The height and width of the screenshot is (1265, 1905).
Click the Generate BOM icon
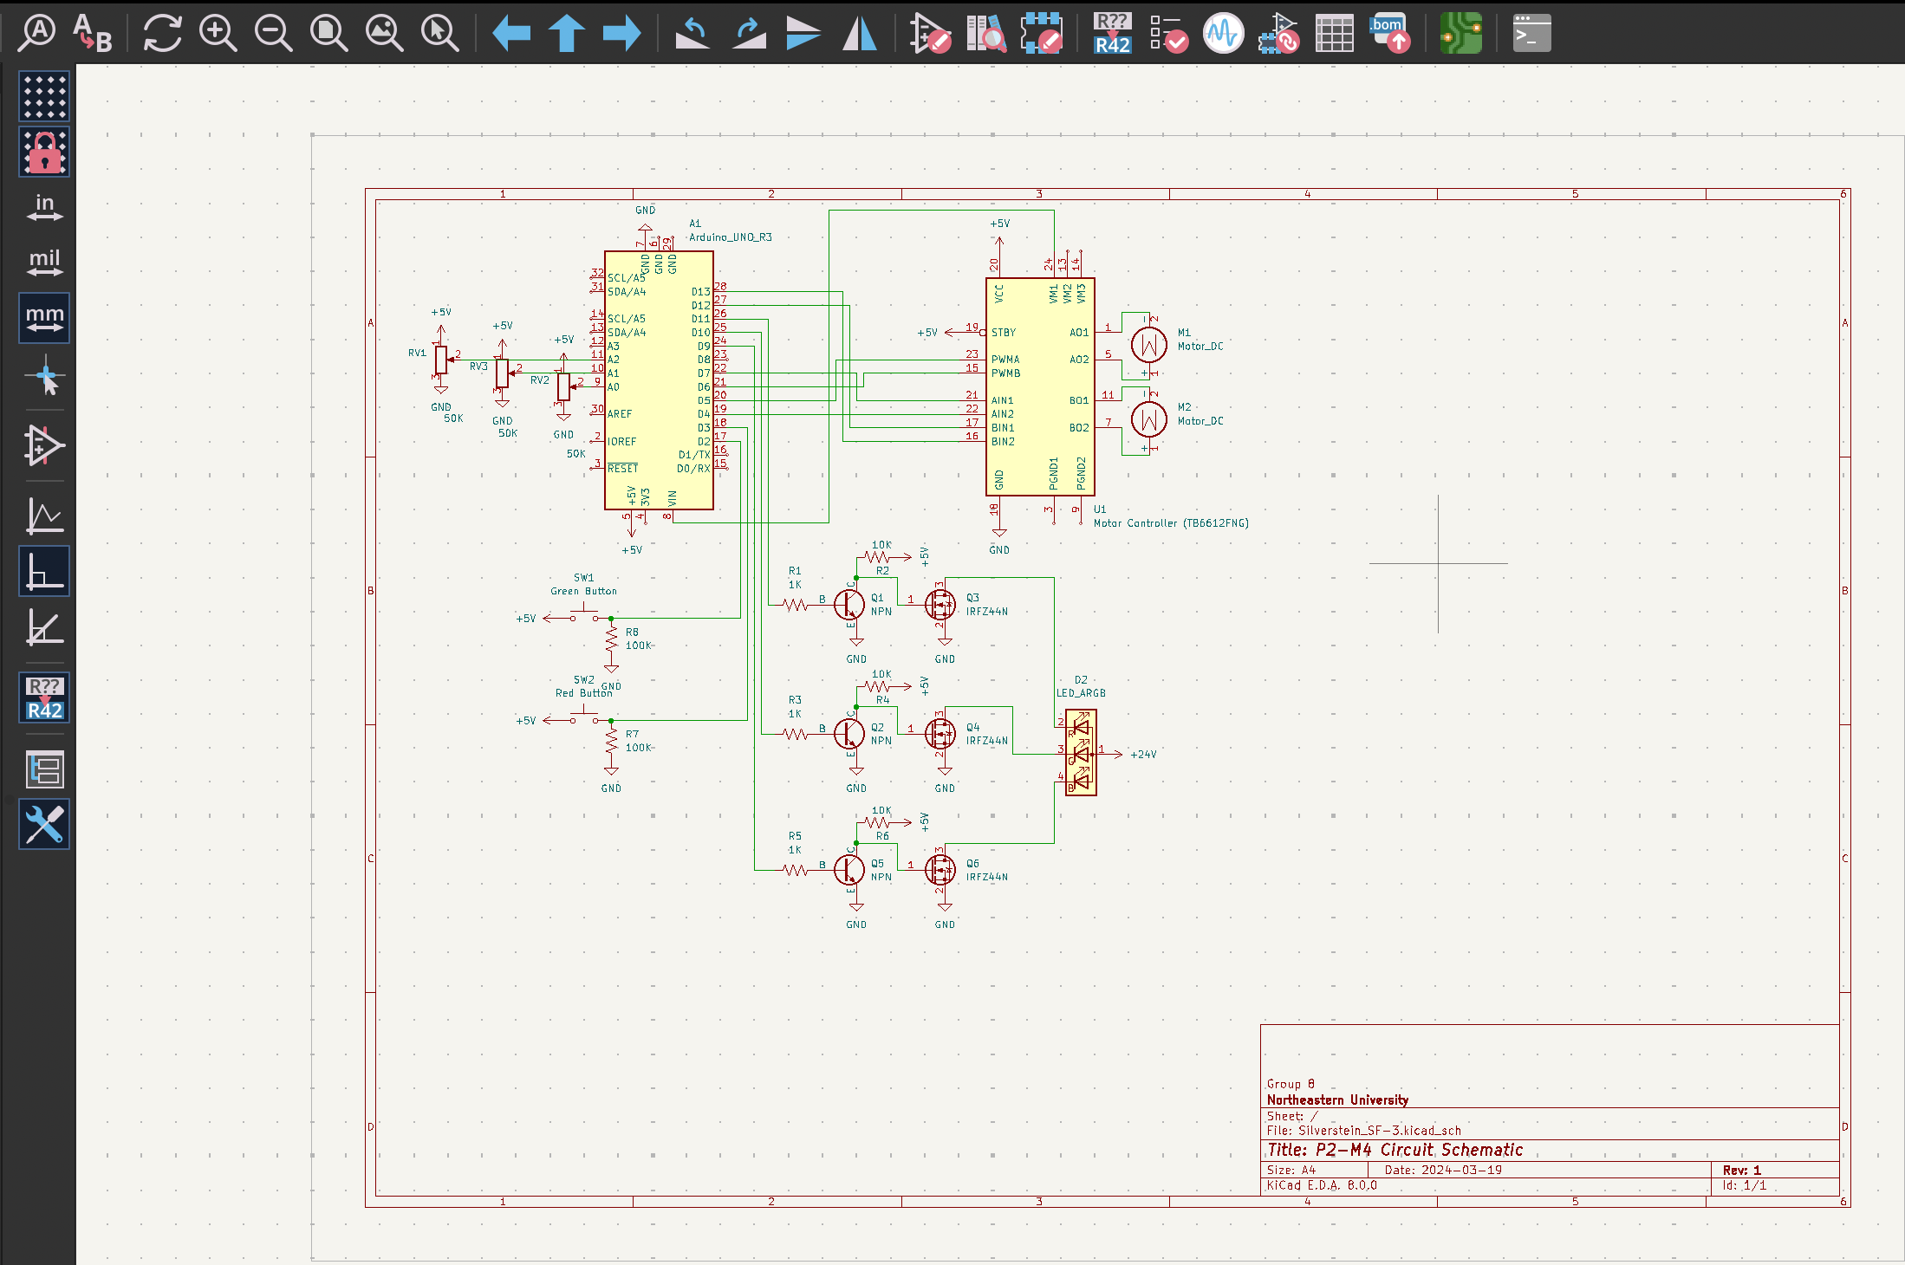click(1389, 33)
